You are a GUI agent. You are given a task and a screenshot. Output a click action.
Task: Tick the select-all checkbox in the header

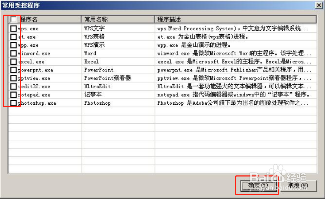(14, 19)
